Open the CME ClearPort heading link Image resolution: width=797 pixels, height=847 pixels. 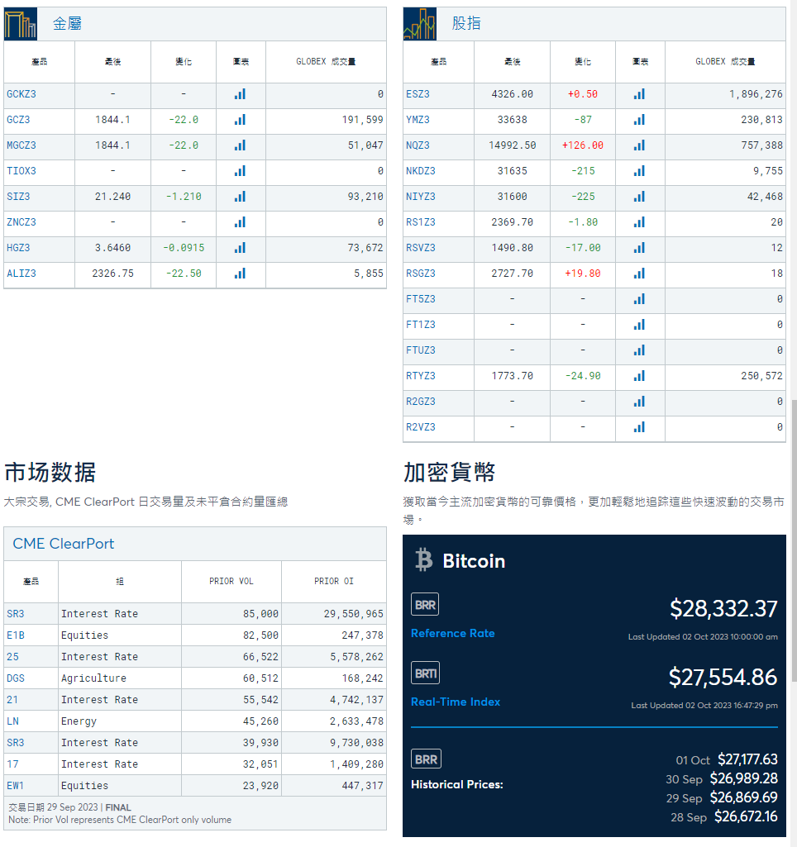click(63, 544)
